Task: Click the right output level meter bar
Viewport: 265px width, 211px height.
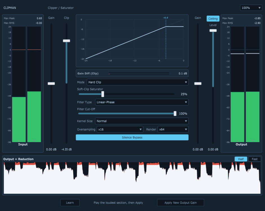Action: (253, 84)
